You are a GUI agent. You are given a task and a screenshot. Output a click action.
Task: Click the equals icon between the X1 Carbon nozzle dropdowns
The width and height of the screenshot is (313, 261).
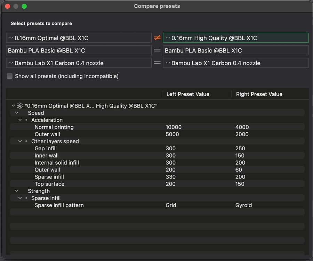coord(157,63)
